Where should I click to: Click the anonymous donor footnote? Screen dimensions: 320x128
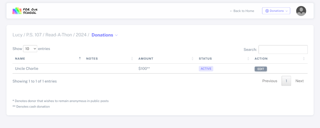[60, 101]
